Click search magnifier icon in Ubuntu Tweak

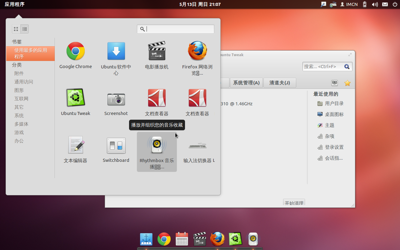(347, 67)
